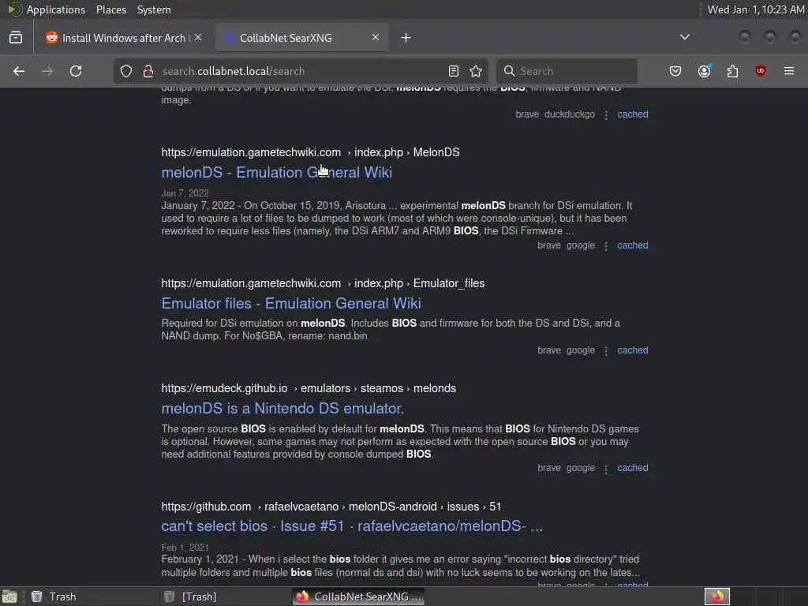The image size is (808, 606).
Task: Open melonDS is a Nintendo DS emulator link
Action: click(x=282, y=408)
